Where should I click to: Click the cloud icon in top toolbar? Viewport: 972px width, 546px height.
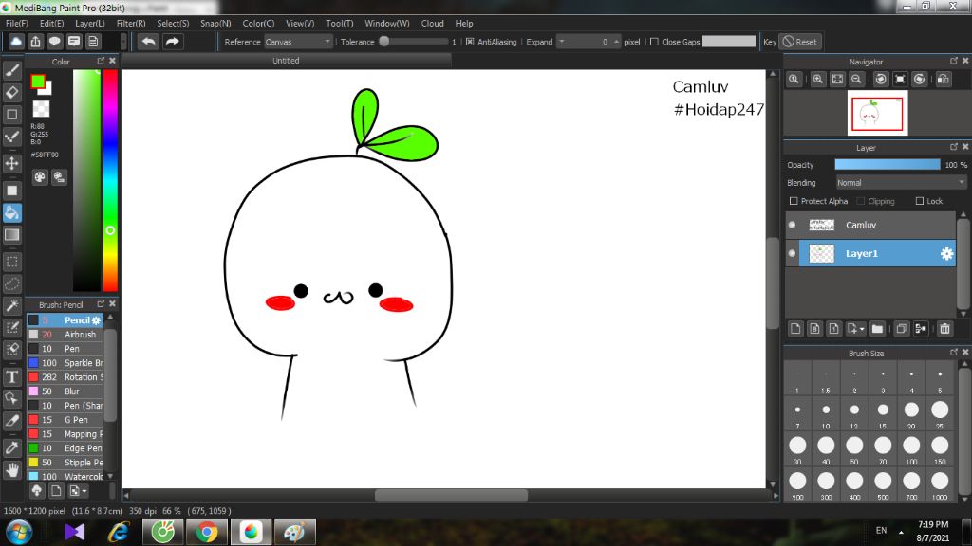coord(16,42)
